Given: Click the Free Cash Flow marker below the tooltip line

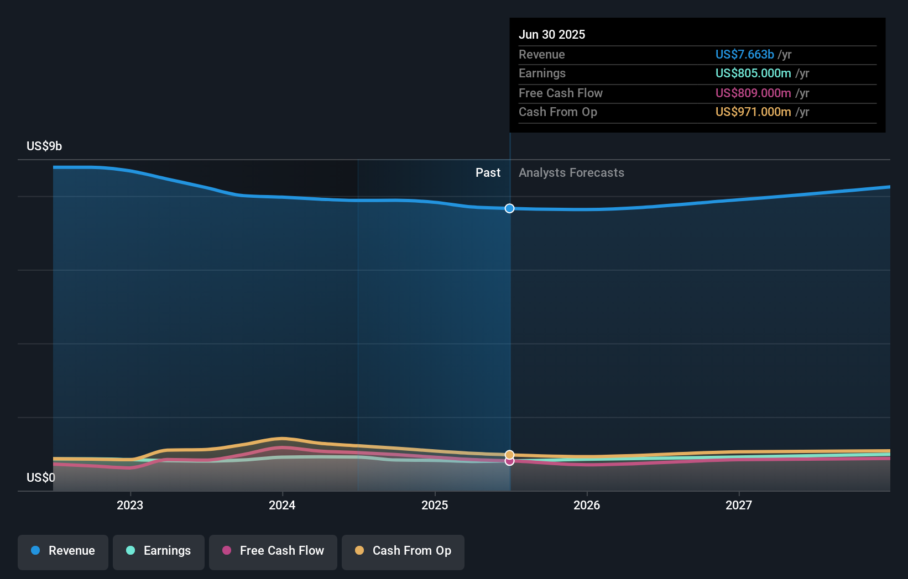Looking at the screenshot, I should point(509,461).
